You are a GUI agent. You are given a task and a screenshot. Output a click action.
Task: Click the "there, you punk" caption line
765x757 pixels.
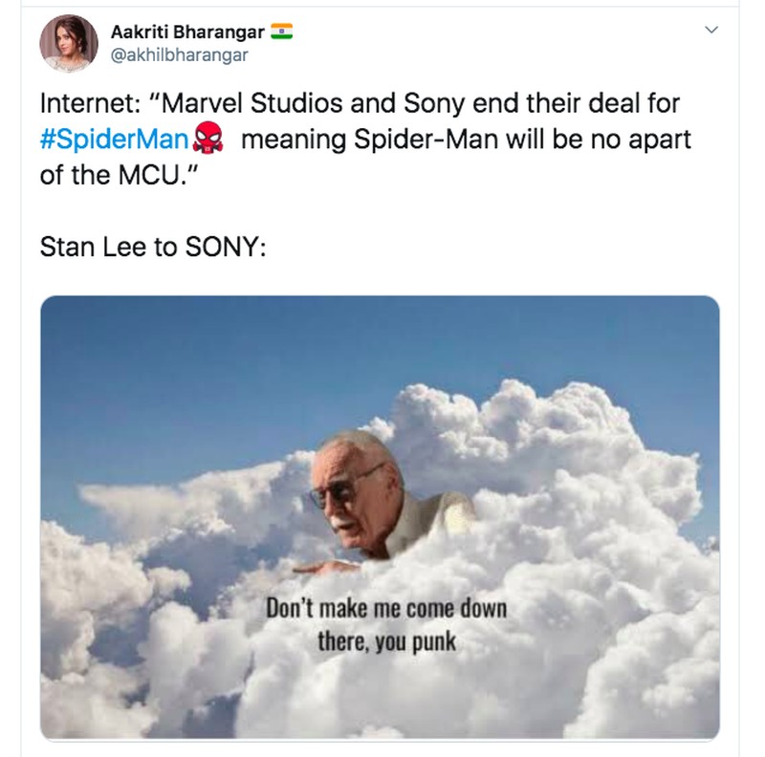click(x=386, y=640)
